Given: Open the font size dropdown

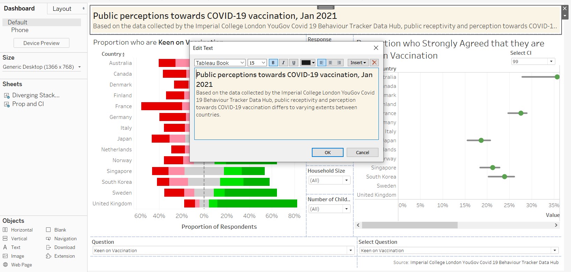Looking at the screenshot, I should [257, 63].
